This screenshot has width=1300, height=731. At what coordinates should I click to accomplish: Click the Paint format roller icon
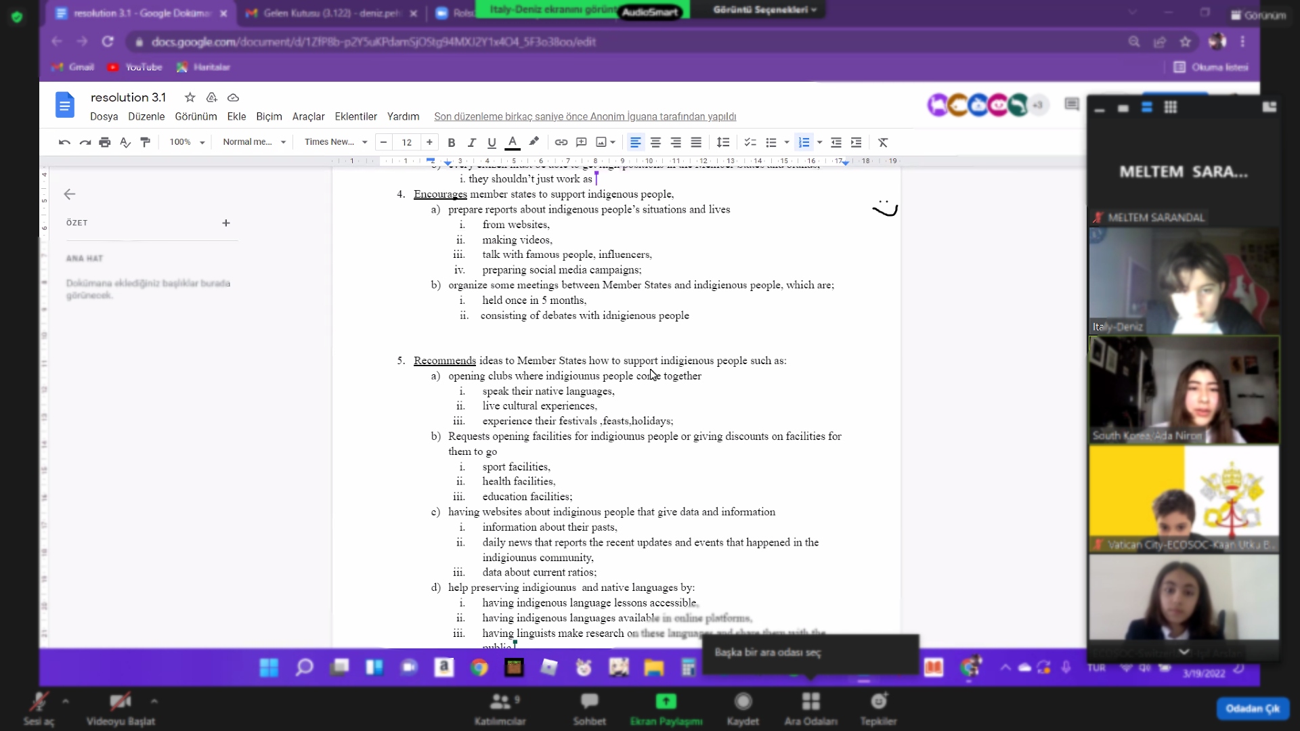pos(146,142)
